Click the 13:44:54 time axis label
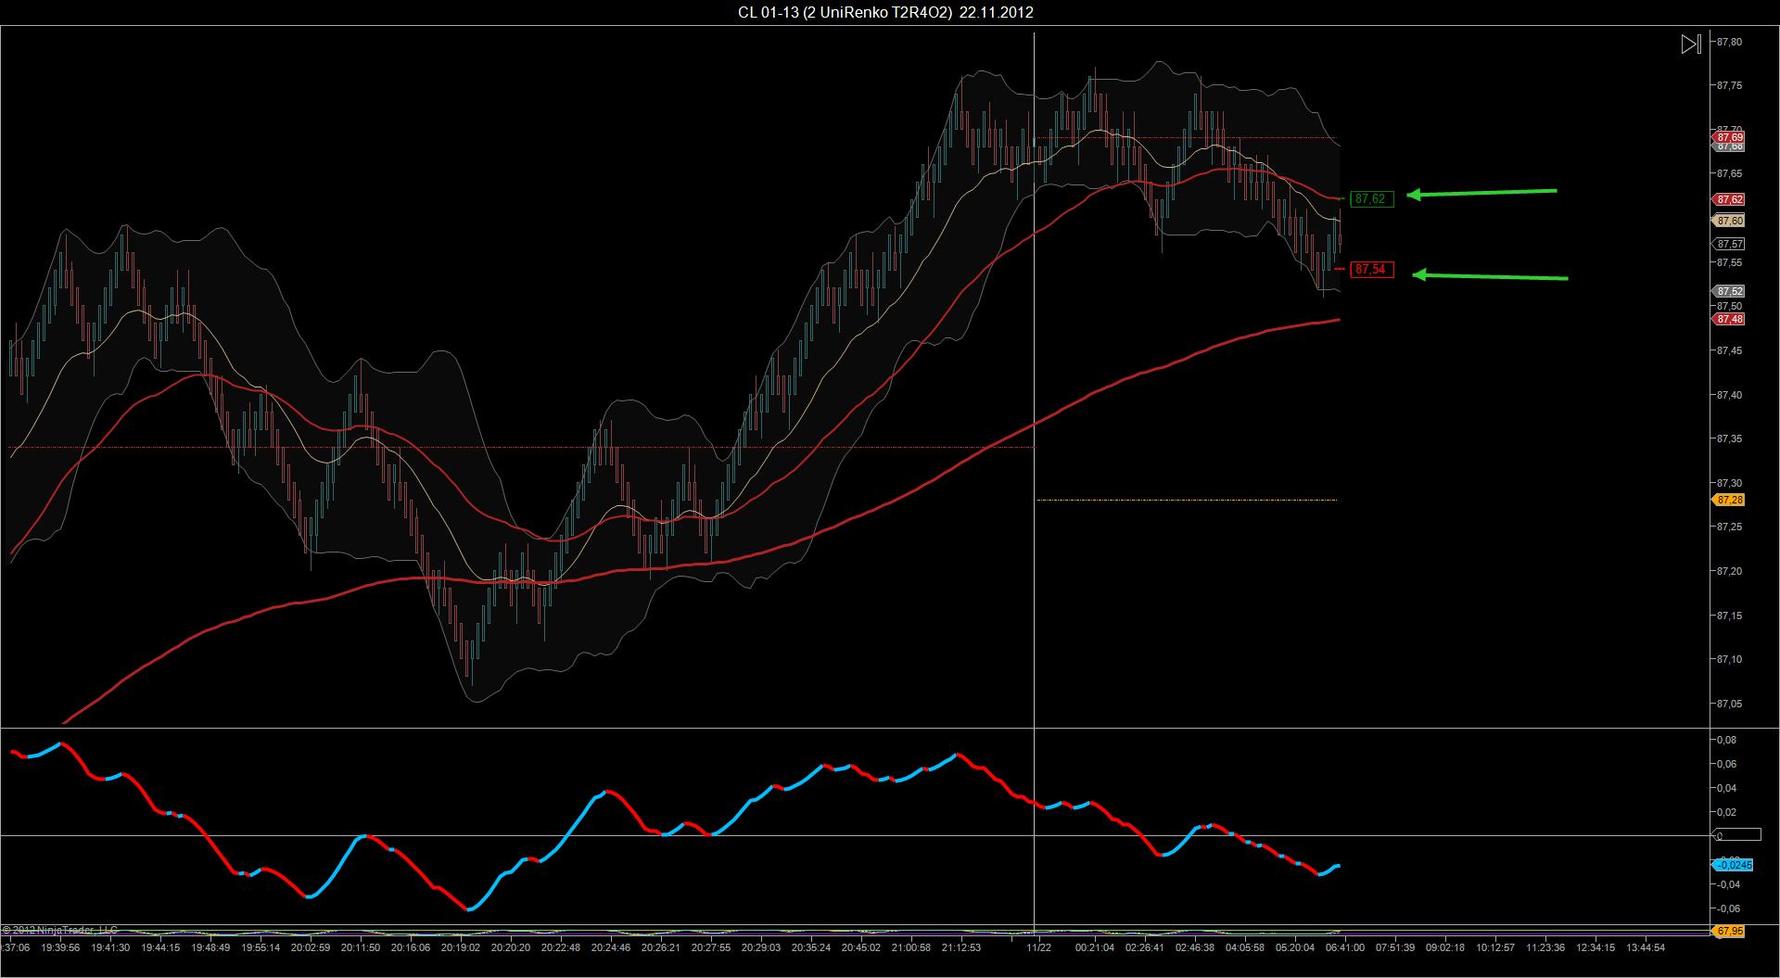This screenshot has width=1780, height=978. coord(1646,947)
